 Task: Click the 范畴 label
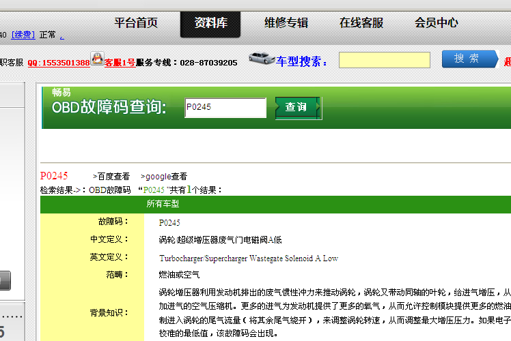pyautogui.click(x=117, y=275)
